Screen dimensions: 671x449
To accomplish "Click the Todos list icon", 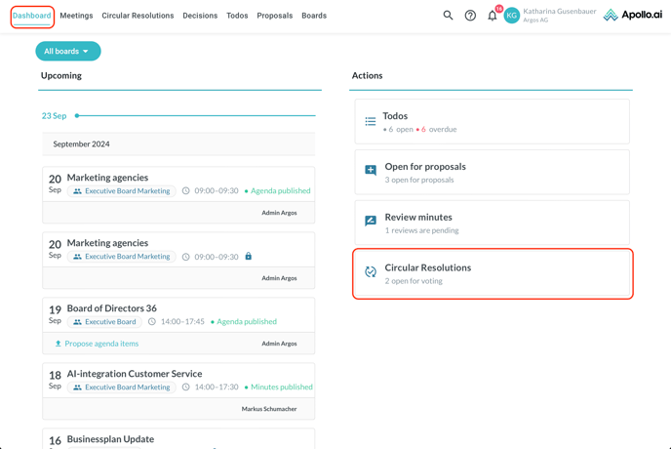I will (x=371, y=121).
